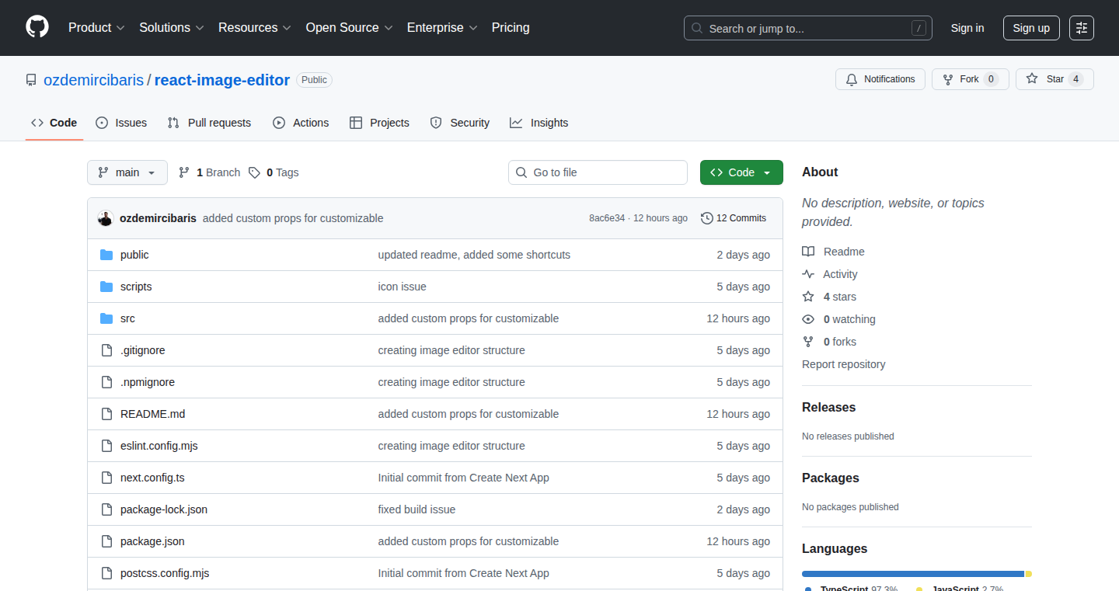Open the Pricing page
Viewport: 1119px width, 591px height.
(511, 28)
